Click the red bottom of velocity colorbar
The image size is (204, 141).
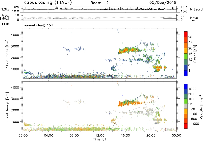186,126
